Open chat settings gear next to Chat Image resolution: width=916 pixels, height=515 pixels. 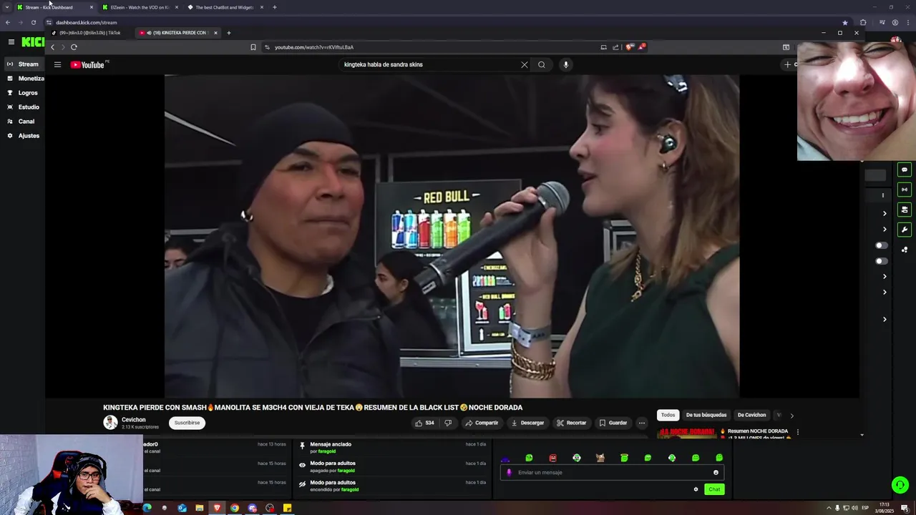(696, 489)
